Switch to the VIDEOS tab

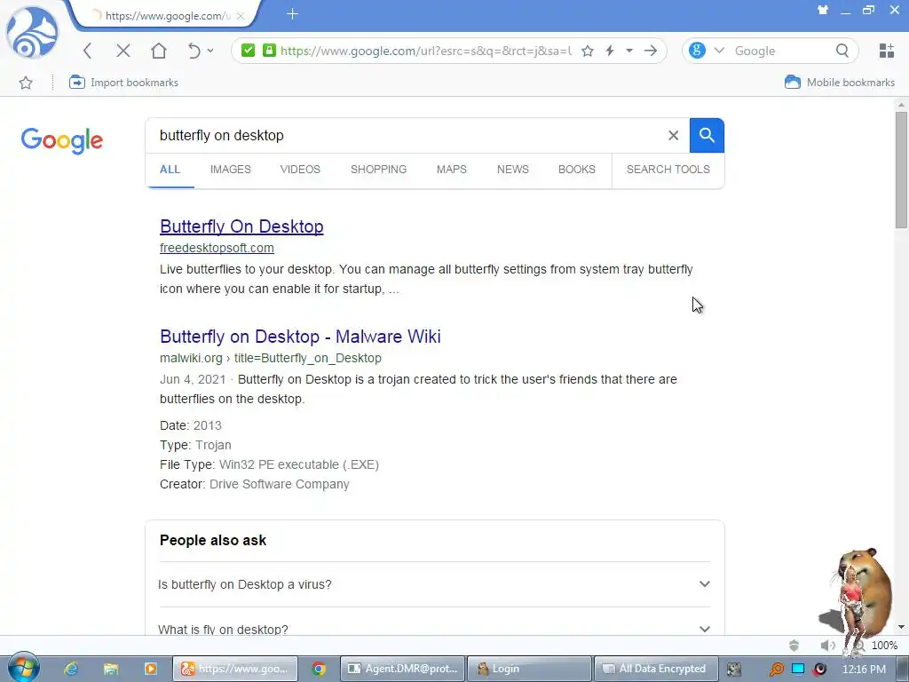point(300,170)
